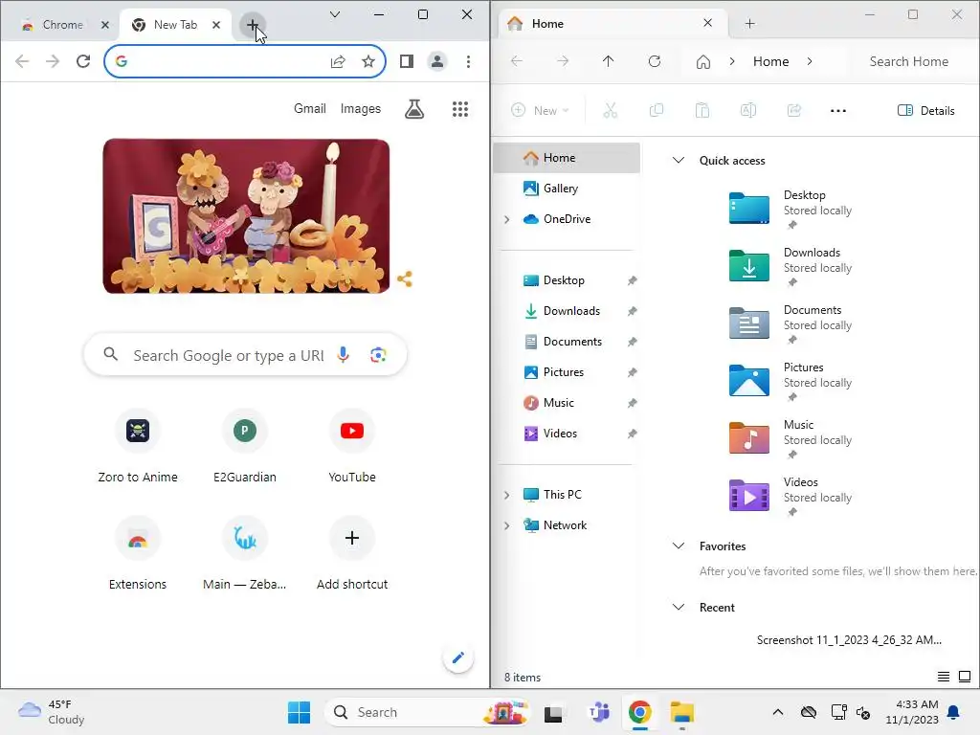
Task: Collapse Recent section
Action: point(679,607)
